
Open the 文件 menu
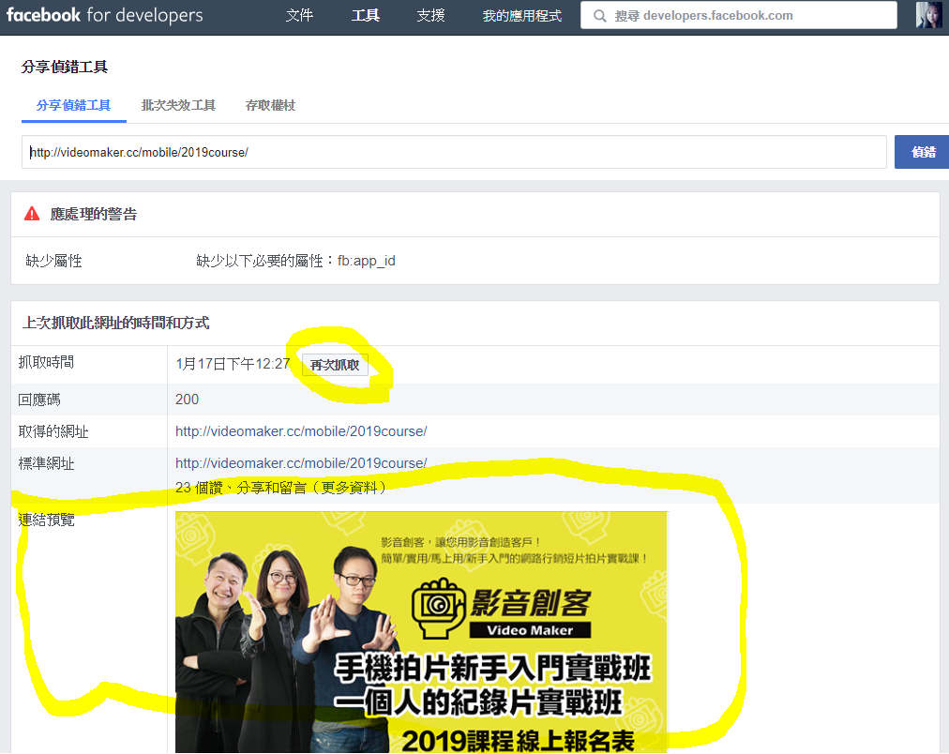[x=299, y=15]
